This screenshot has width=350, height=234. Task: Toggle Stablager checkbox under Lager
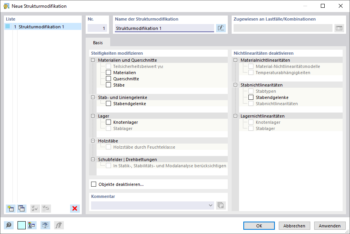point(109,128)
